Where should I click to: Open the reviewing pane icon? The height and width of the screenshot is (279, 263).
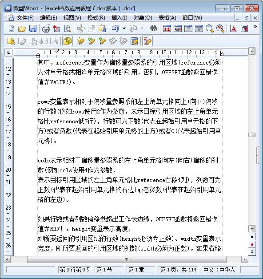pos(134,41)
